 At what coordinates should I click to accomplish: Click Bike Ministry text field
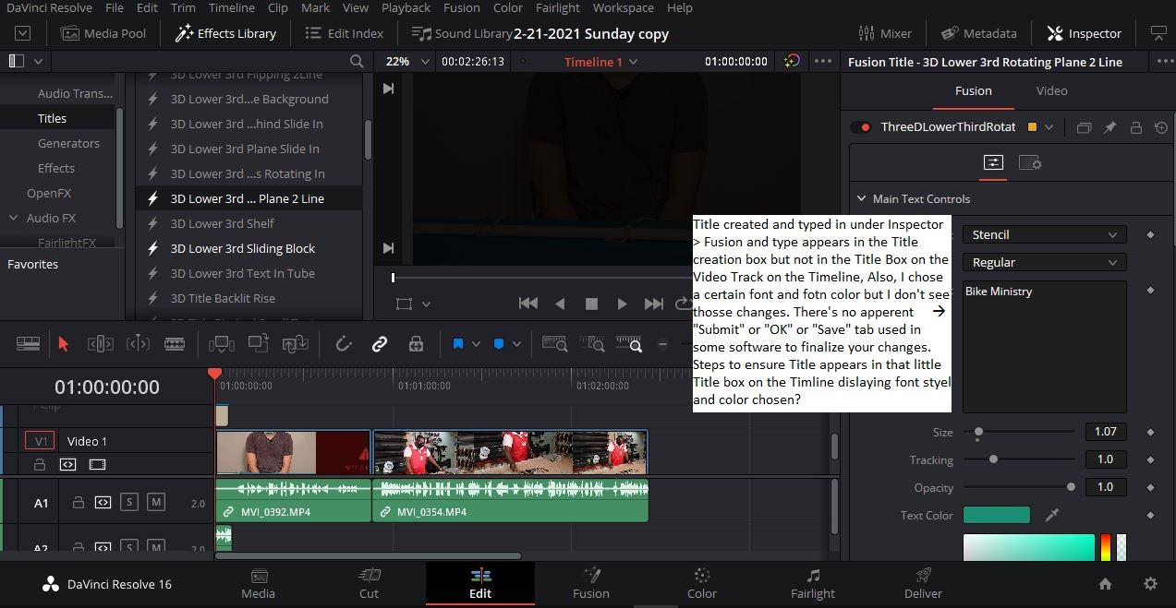point(1045,346)
